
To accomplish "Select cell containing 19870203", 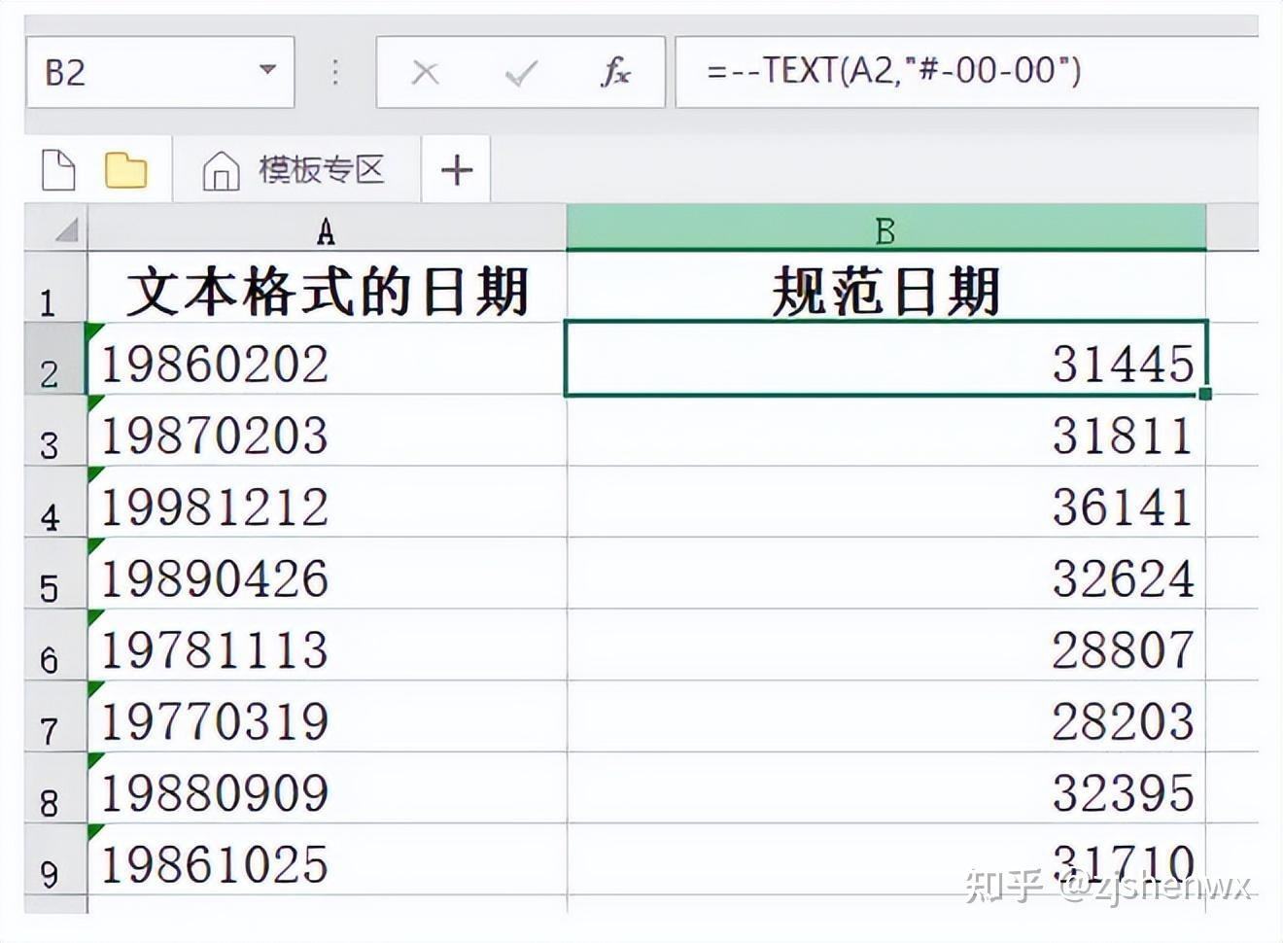I will point(327,431).
